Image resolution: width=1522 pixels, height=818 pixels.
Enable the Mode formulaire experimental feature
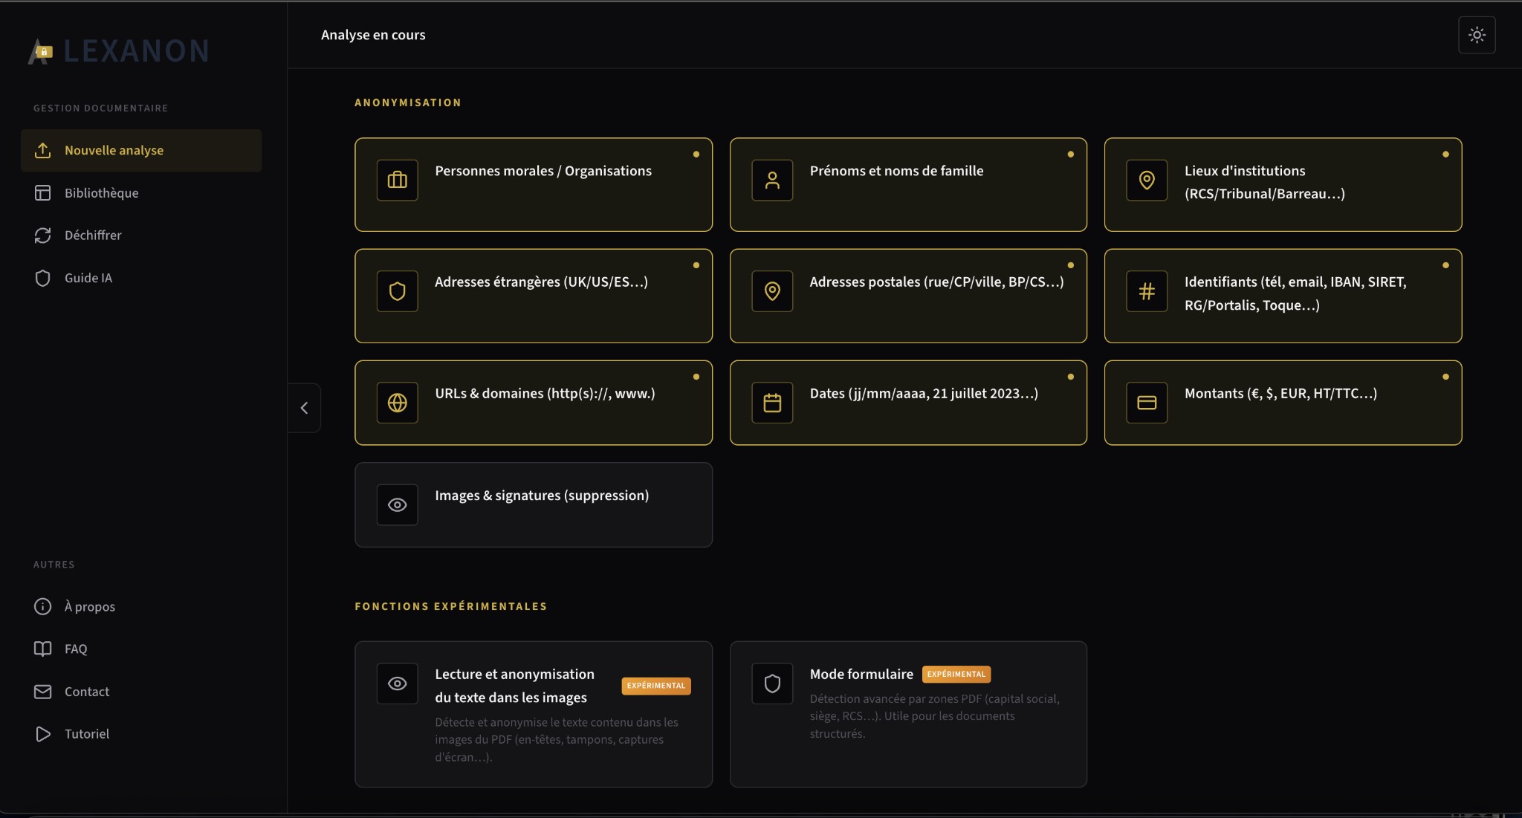point(908,713)
